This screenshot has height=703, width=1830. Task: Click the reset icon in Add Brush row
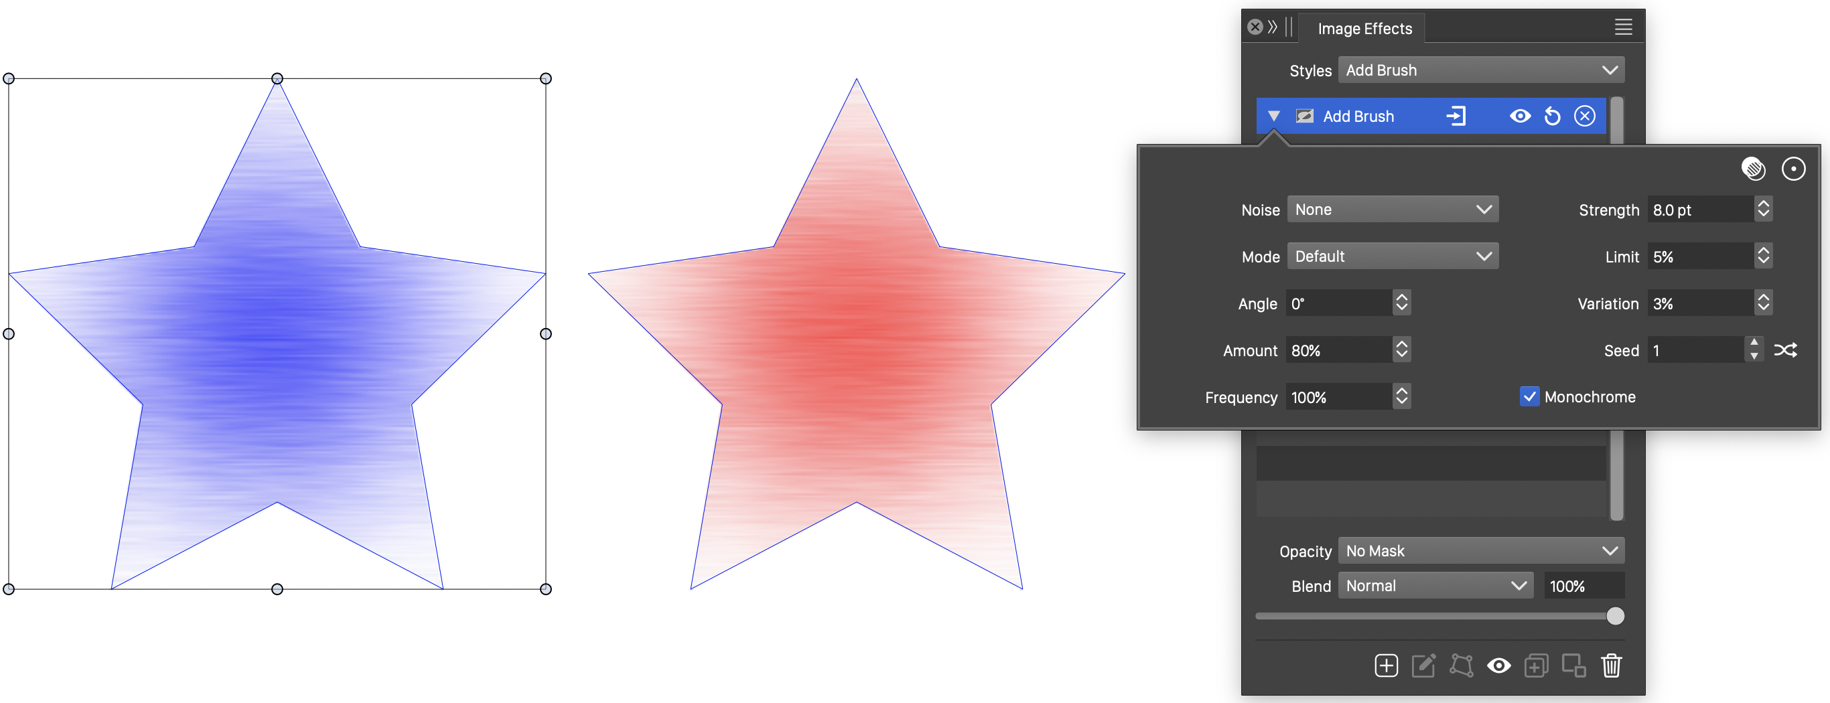click(x=1552, y=116)
